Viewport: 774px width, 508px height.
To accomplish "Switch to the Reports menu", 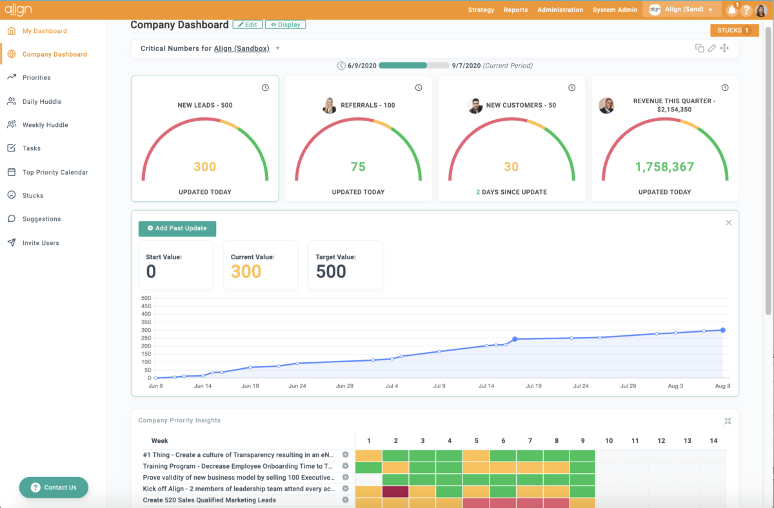I will tap(516, 10).
